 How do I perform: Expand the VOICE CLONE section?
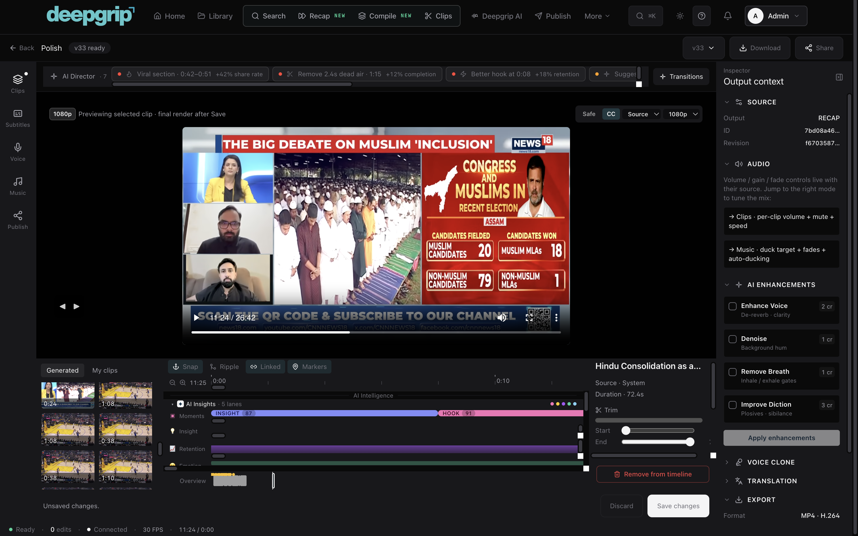point(727,462)
